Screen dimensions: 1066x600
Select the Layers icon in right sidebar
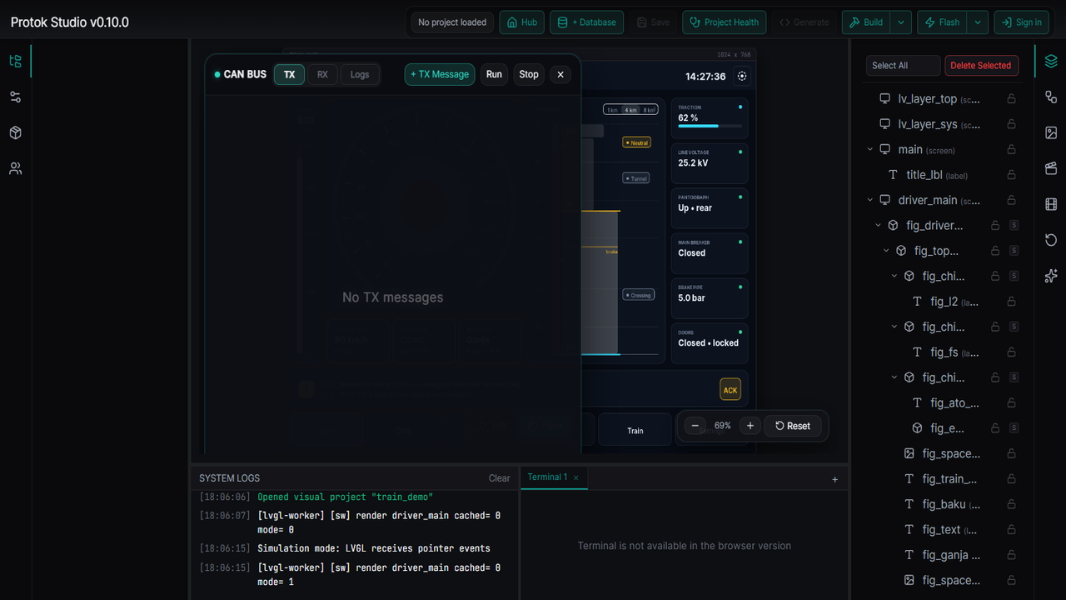click(x=1051, y=61)
